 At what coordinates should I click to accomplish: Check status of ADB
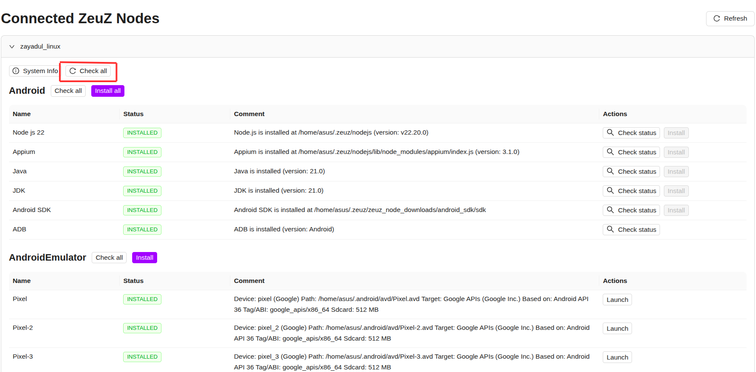[x=631, y=230]
